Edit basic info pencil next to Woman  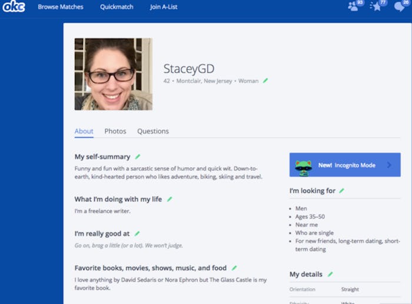265,81
